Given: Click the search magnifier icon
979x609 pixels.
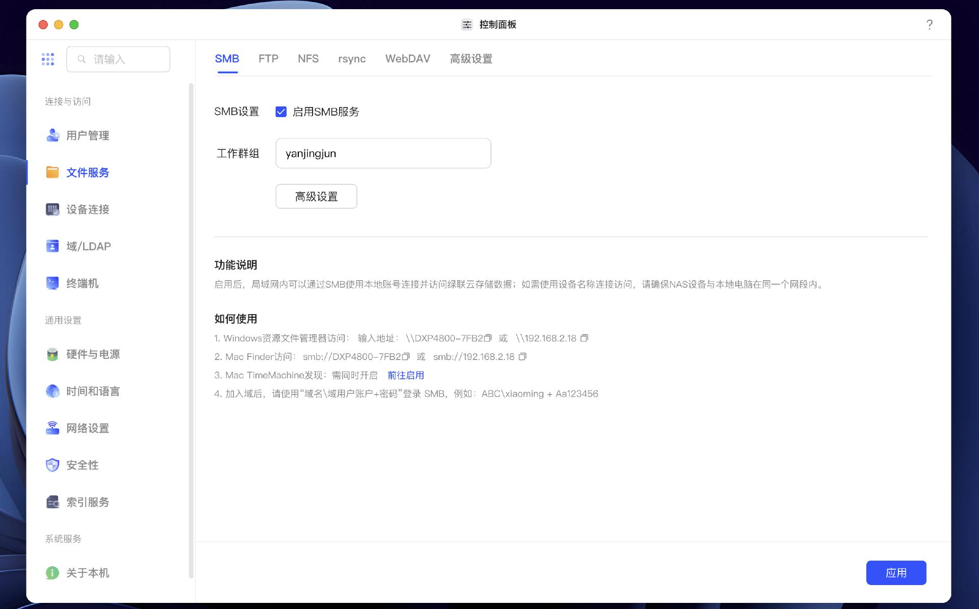Looking at the screenshot, I should pos(82,60).
